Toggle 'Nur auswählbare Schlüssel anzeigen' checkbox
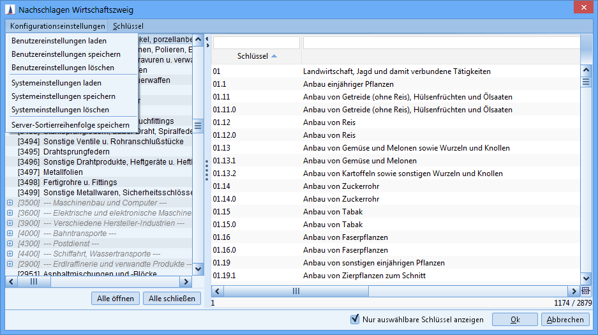The image size is (598, 335). [355, 320]
